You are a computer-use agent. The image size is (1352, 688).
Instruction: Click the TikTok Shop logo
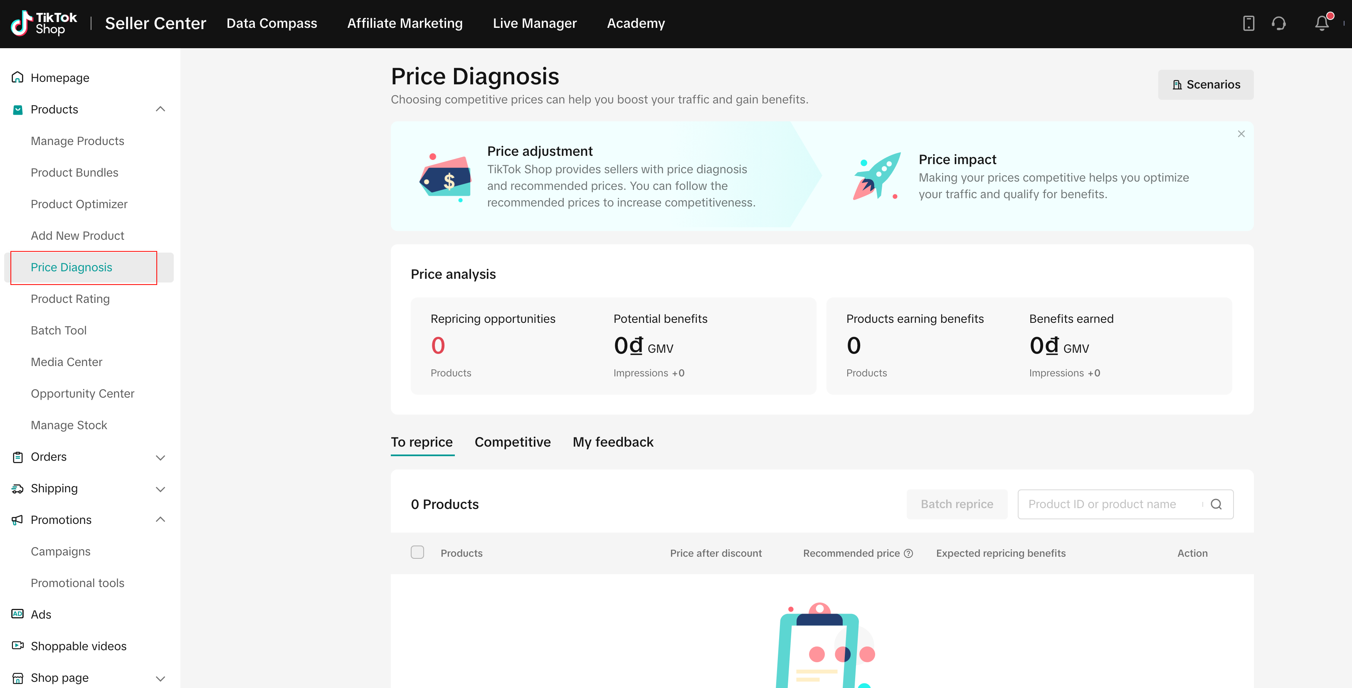tap(44, 23)
